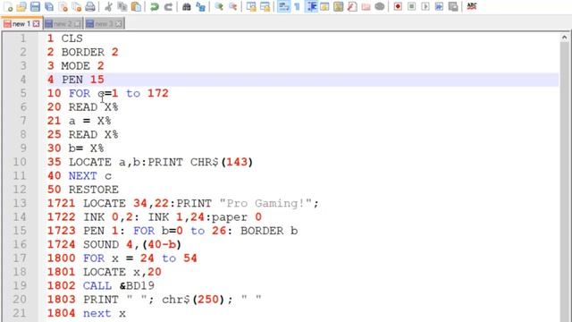Image resolution: width=572 pixels, height=322 pixels.
Task: Close the new 2 tab
Action: click(x=78, y=24)
